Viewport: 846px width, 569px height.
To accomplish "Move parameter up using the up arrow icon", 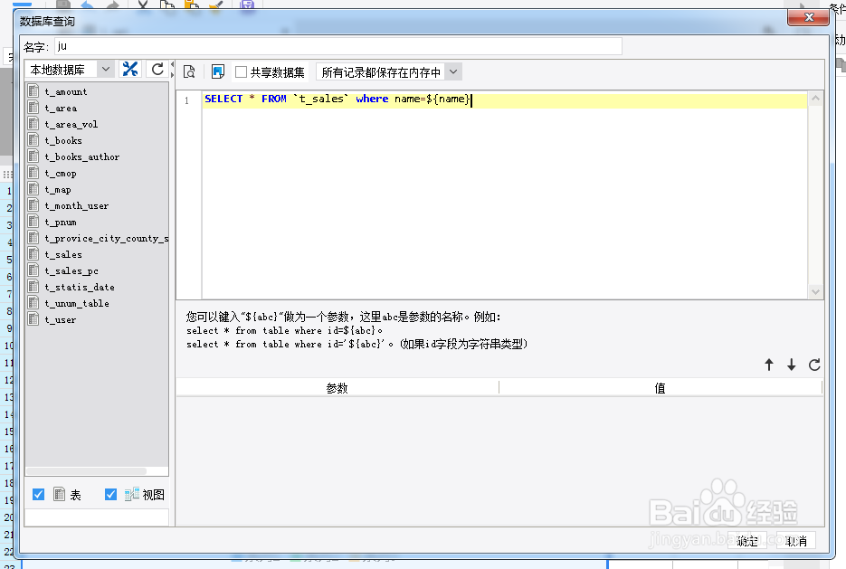I will coord(769,365).
